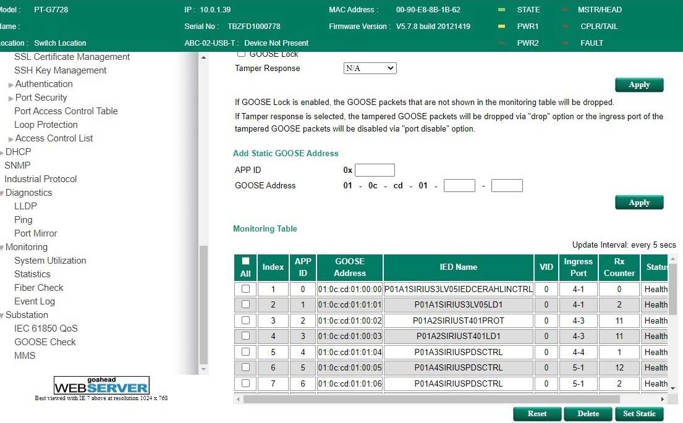The height and width of the screenshot is (423, 683).
Task: Click Apply under GOOSE Address fields
Action: [639, 203]
